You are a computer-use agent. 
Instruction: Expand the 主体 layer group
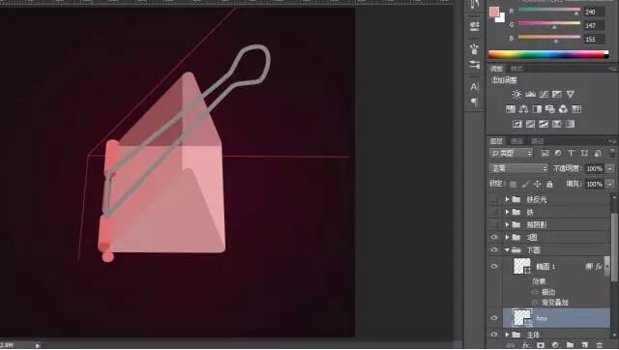(507, 335)
